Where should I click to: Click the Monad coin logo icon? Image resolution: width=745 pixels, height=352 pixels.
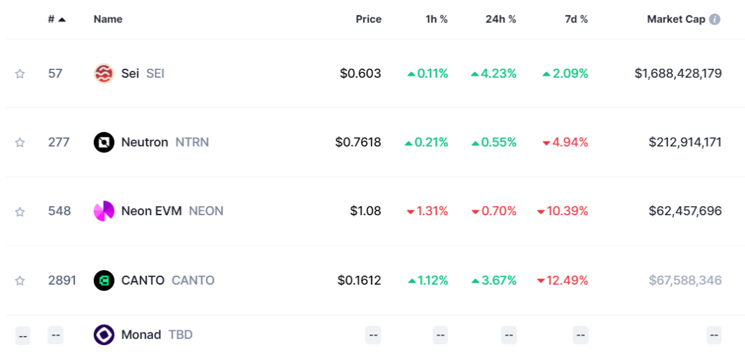click(x=104, y=335)
